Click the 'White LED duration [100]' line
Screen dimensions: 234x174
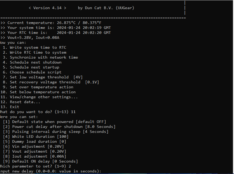[x=40, y=136]
